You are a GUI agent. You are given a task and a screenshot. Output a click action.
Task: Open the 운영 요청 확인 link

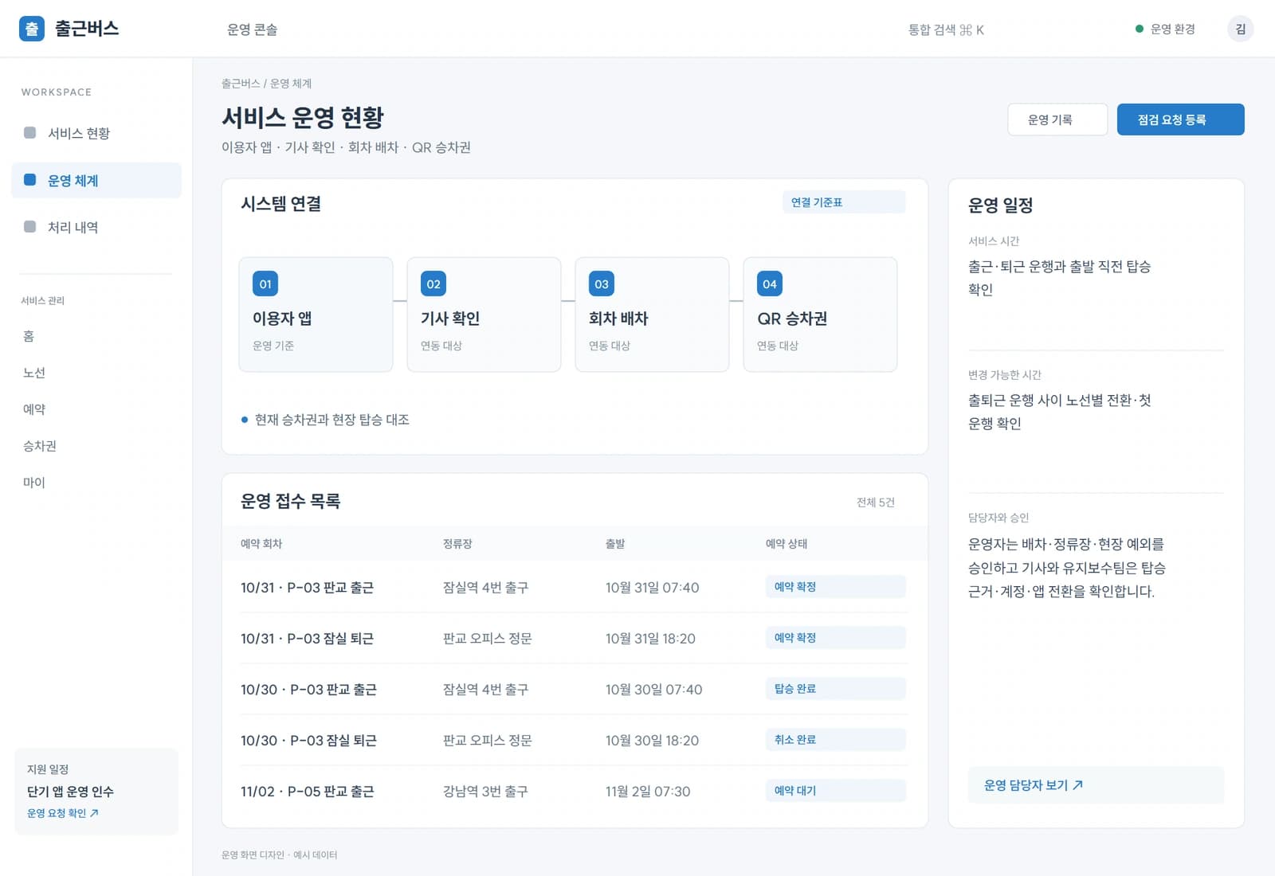[x=63, y=813]
